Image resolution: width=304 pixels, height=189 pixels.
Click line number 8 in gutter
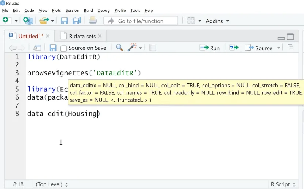17,114
